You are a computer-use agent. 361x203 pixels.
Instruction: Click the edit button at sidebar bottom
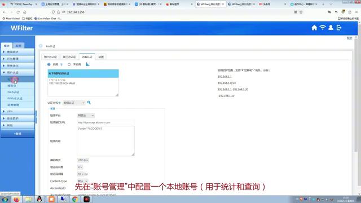coord(17,134)
